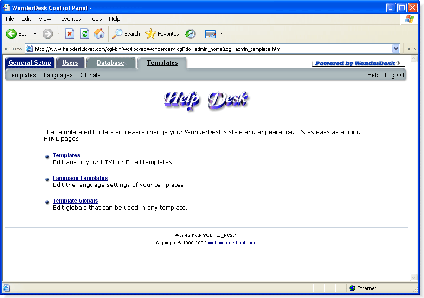The width and height of the screenshot is (424, 298).
Task: Click the Links toolbar label
Action: click(x=411, y=49)
